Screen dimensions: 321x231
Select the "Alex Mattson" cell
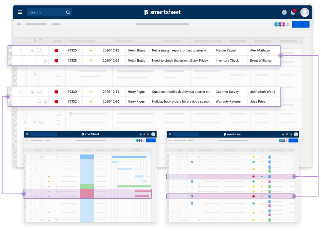click(264, 50)
